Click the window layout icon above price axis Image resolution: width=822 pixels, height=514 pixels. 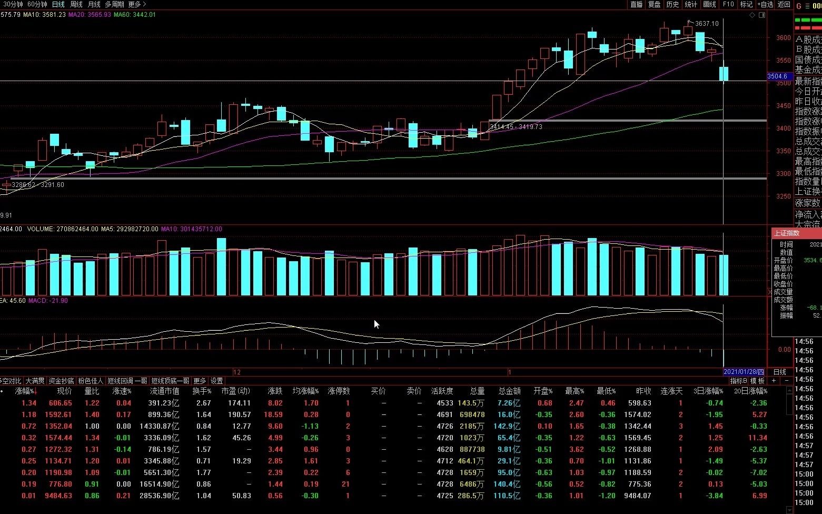tap(762, 15)
